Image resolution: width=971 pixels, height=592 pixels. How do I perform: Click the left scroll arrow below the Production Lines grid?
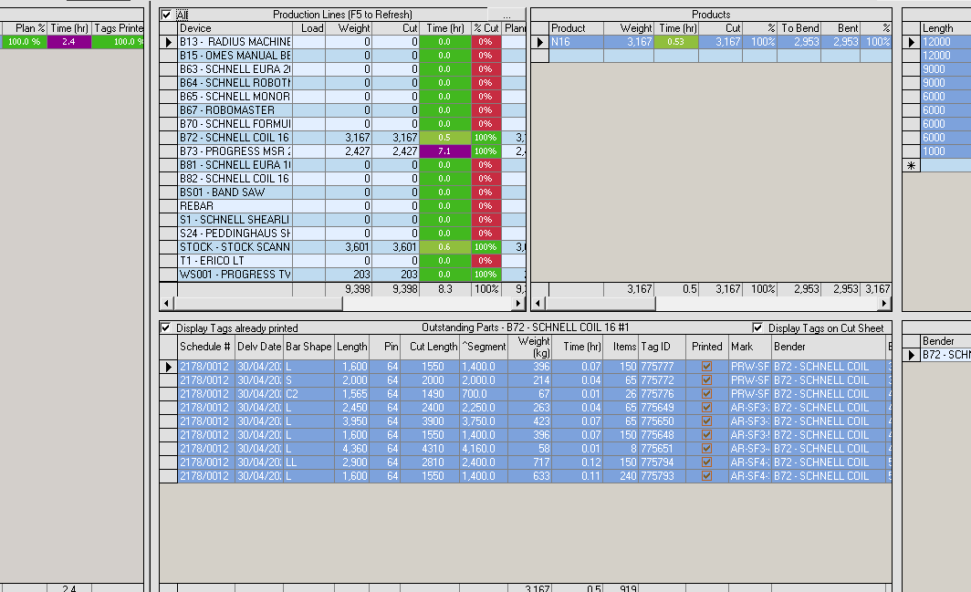pos(167,303)
